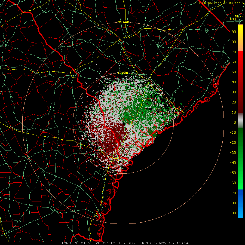
Task: Click the positive 90 scale value
Action: (x=234, y=32)
